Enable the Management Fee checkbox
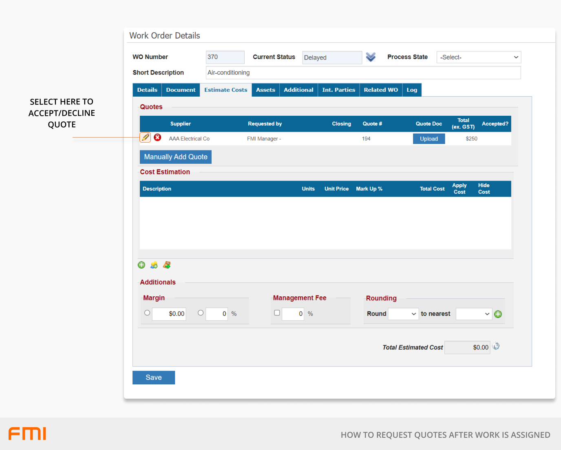The image size is (561, 450). coord(277,313)
